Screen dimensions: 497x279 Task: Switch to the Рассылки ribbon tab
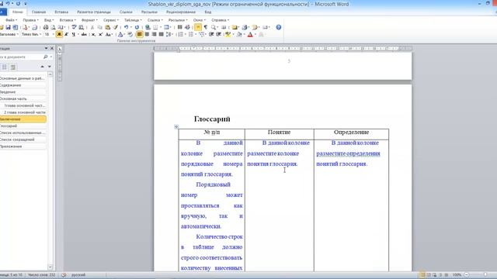[149, 12]
